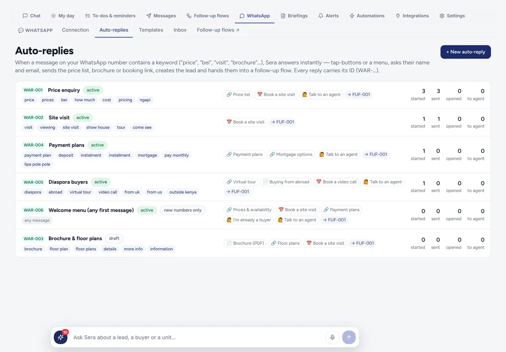
Task: Open the WAR-004 Payment plans rule
Action: 253,155
